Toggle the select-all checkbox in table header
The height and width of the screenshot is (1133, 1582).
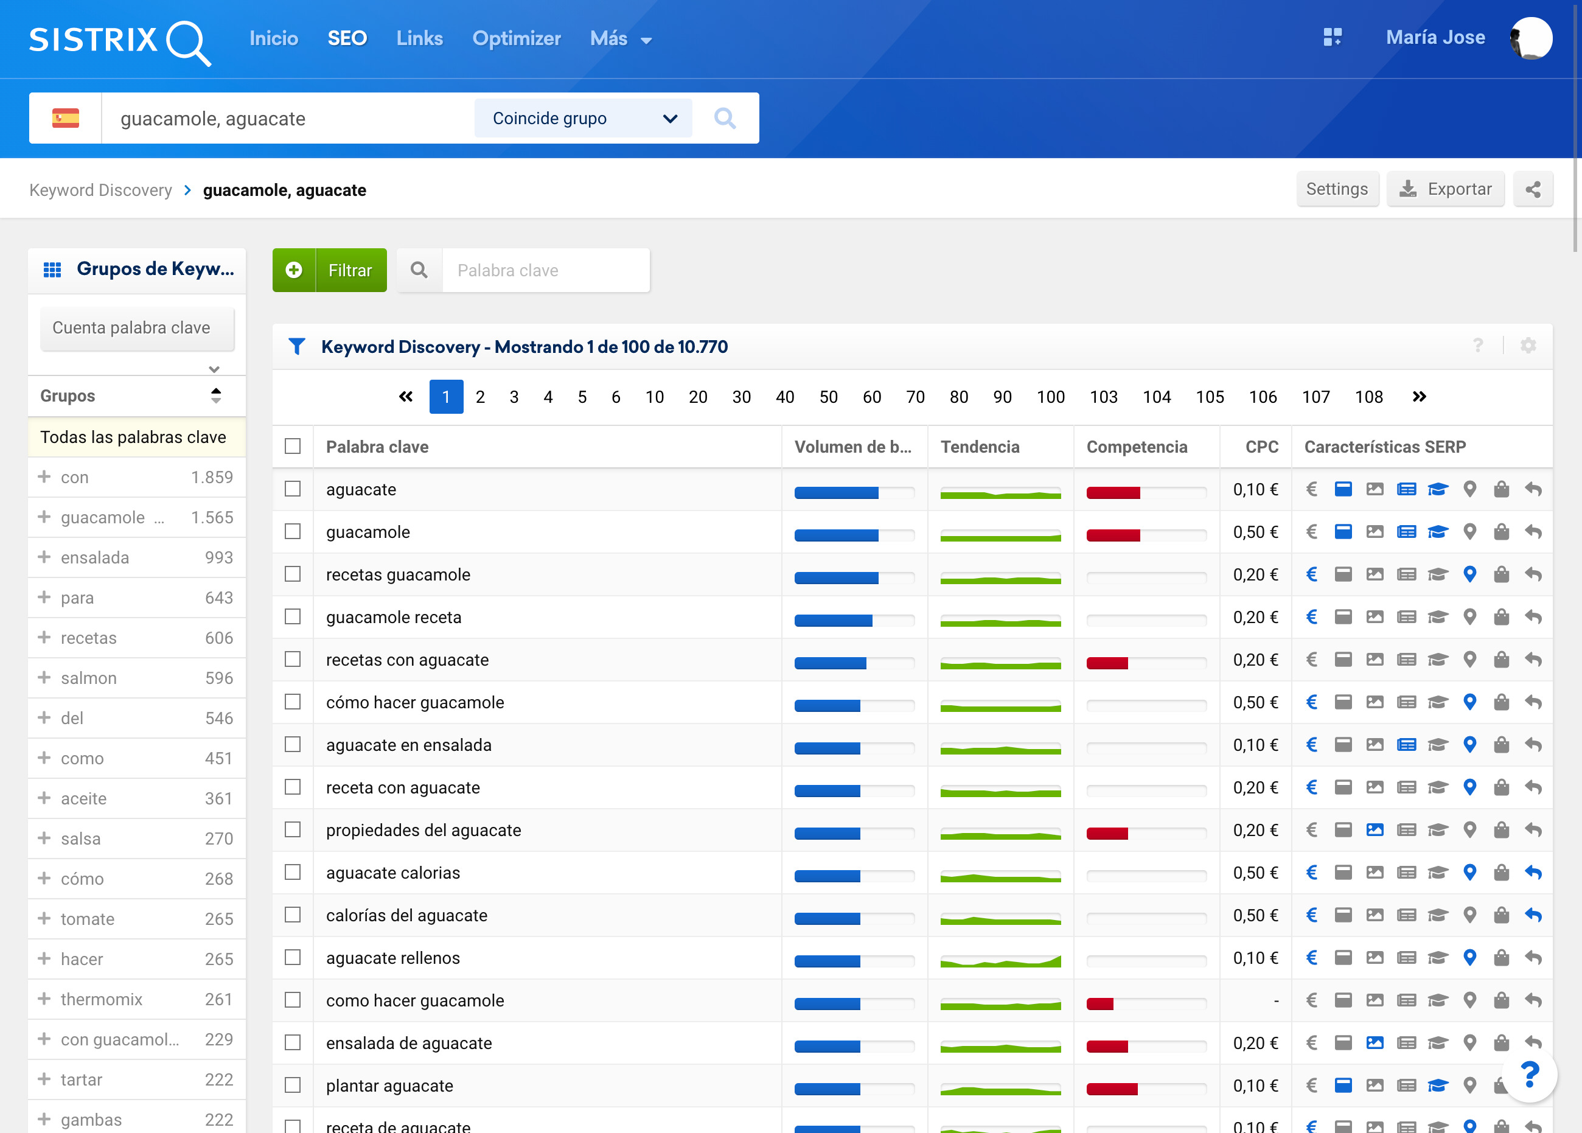tap(293, 447)
